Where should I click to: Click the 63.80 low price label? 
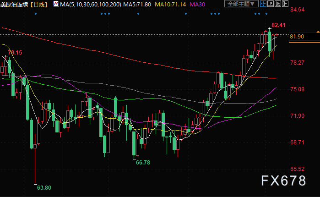coord(44,187)
